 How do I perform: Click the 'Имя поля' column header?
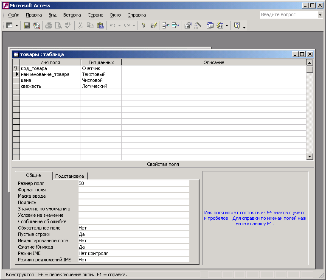(51, 62)
